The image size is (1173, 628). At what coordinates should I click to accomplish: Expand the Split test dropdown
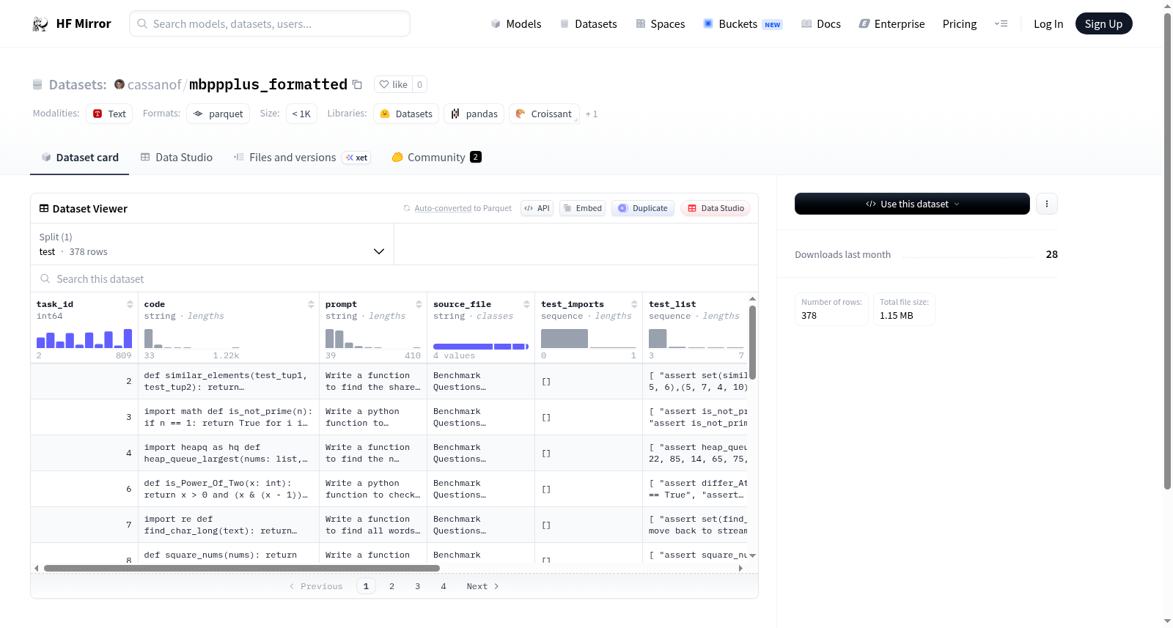pyautogui.click(x=213, y=244)
